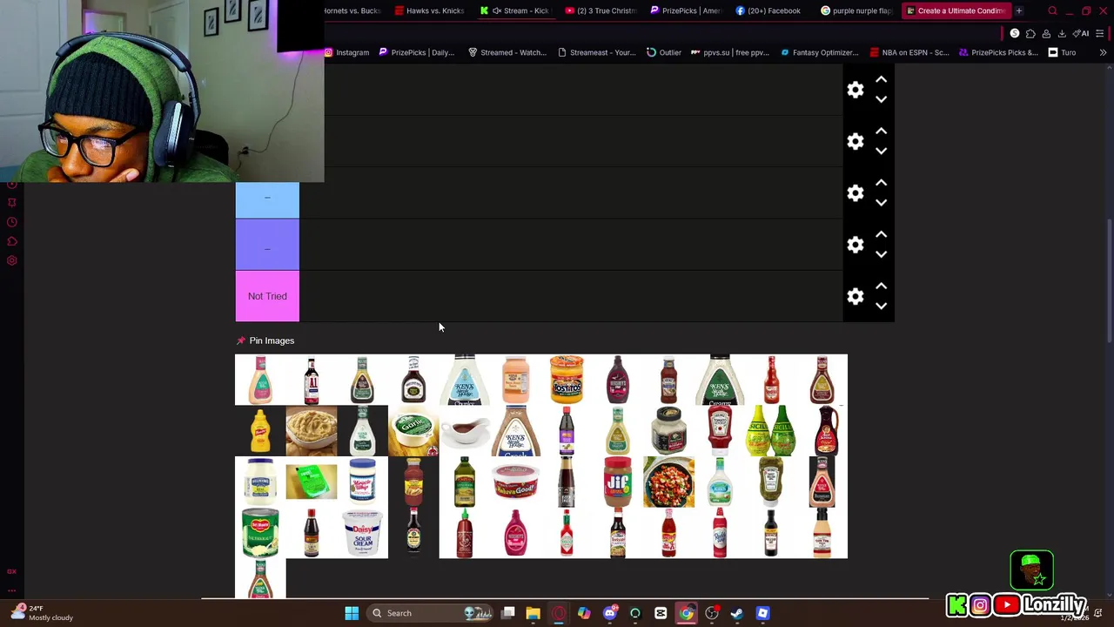This screenshot has width=1114, height=627.
Task: Open Turo bookmark
Action: pyautogui.click(x=1062, y=52)
